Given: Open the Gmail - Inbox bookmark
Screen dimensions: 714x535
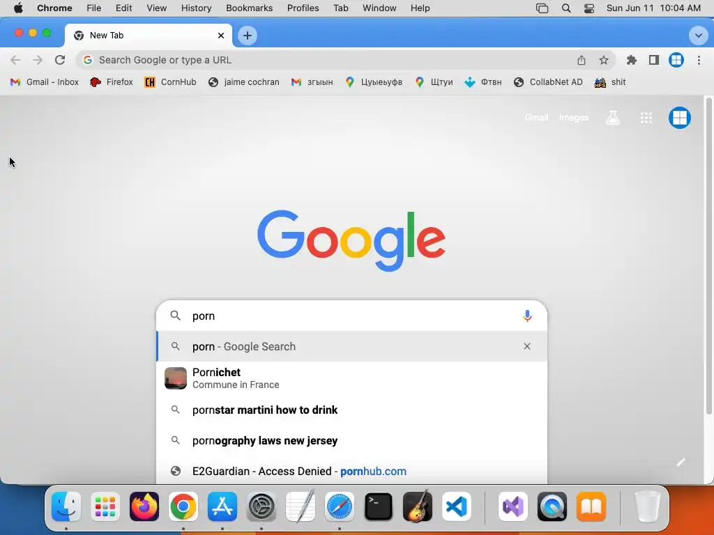Looking at the screenshot, I should point(45,82).
